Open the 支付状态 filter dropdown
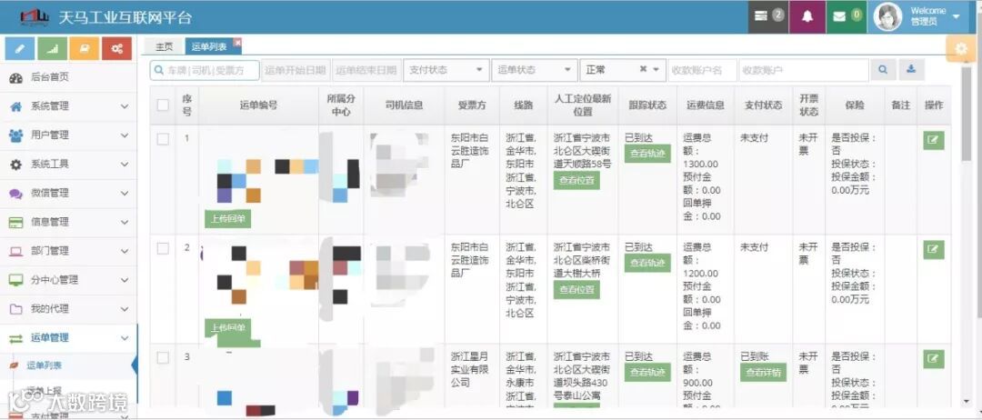Viewport: 982px width, 420px height. coord(446,70)
